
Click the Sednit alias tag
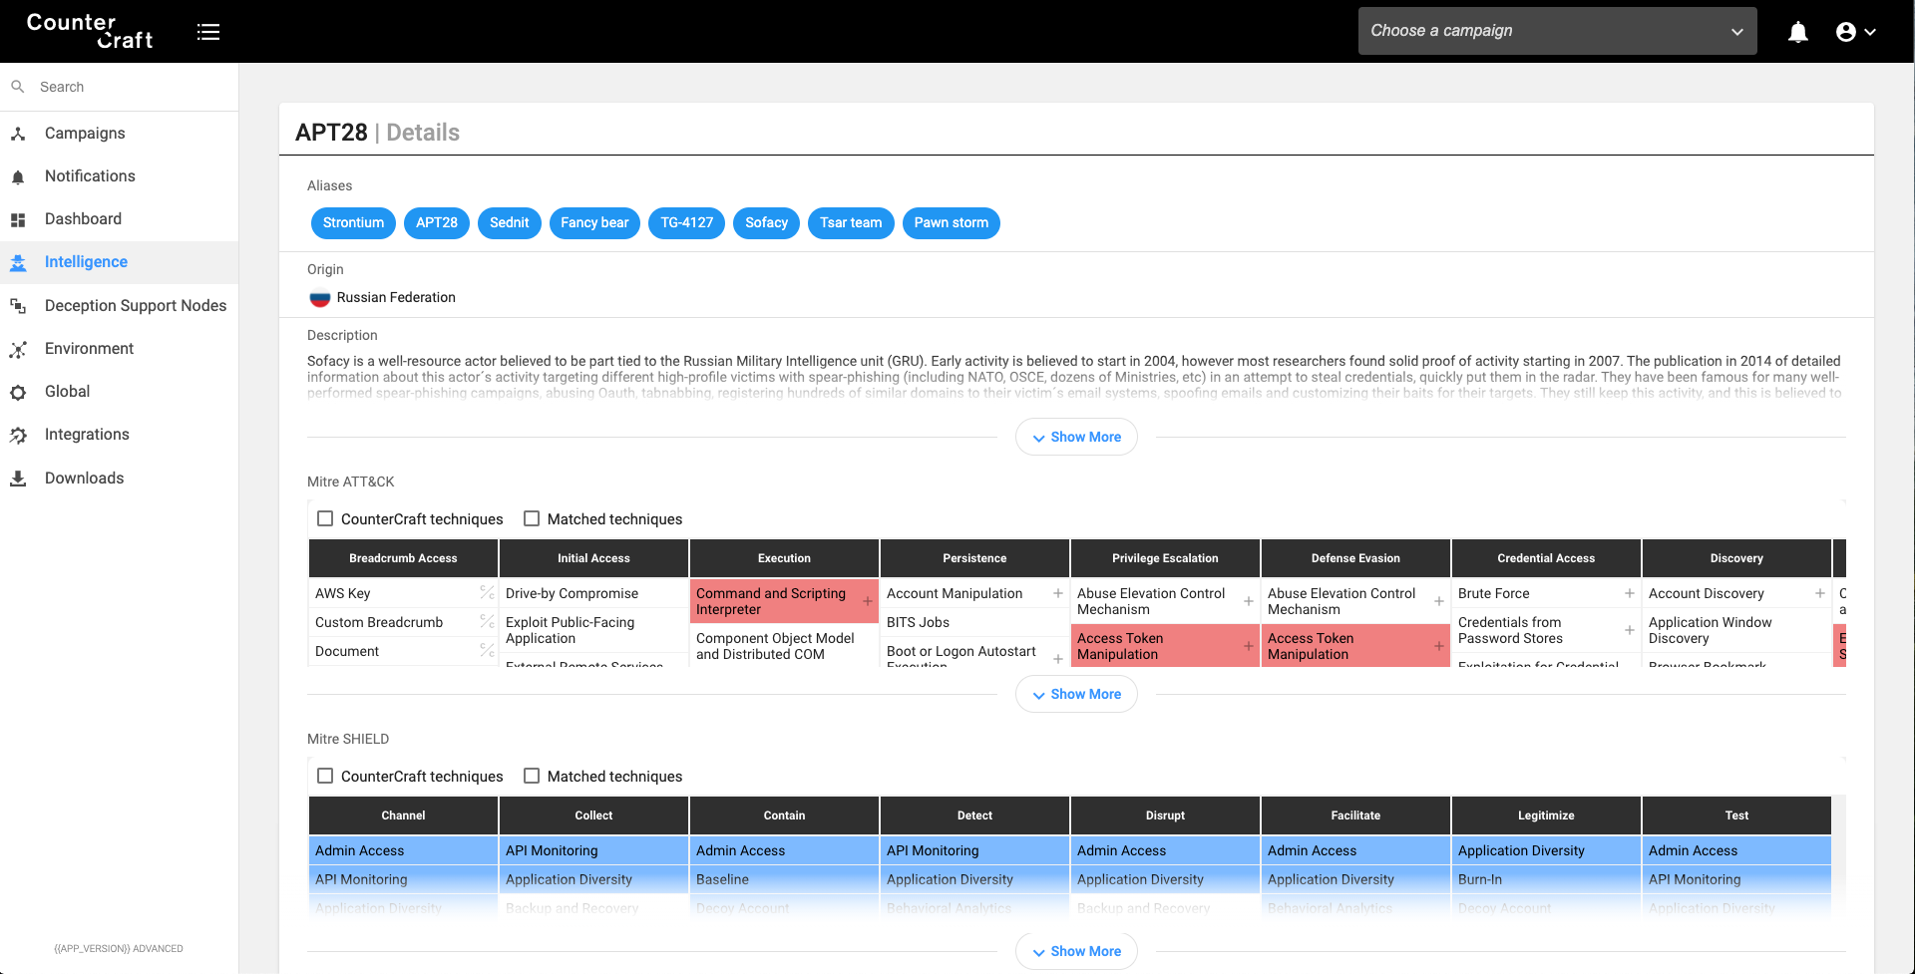[x=509, y=223]
